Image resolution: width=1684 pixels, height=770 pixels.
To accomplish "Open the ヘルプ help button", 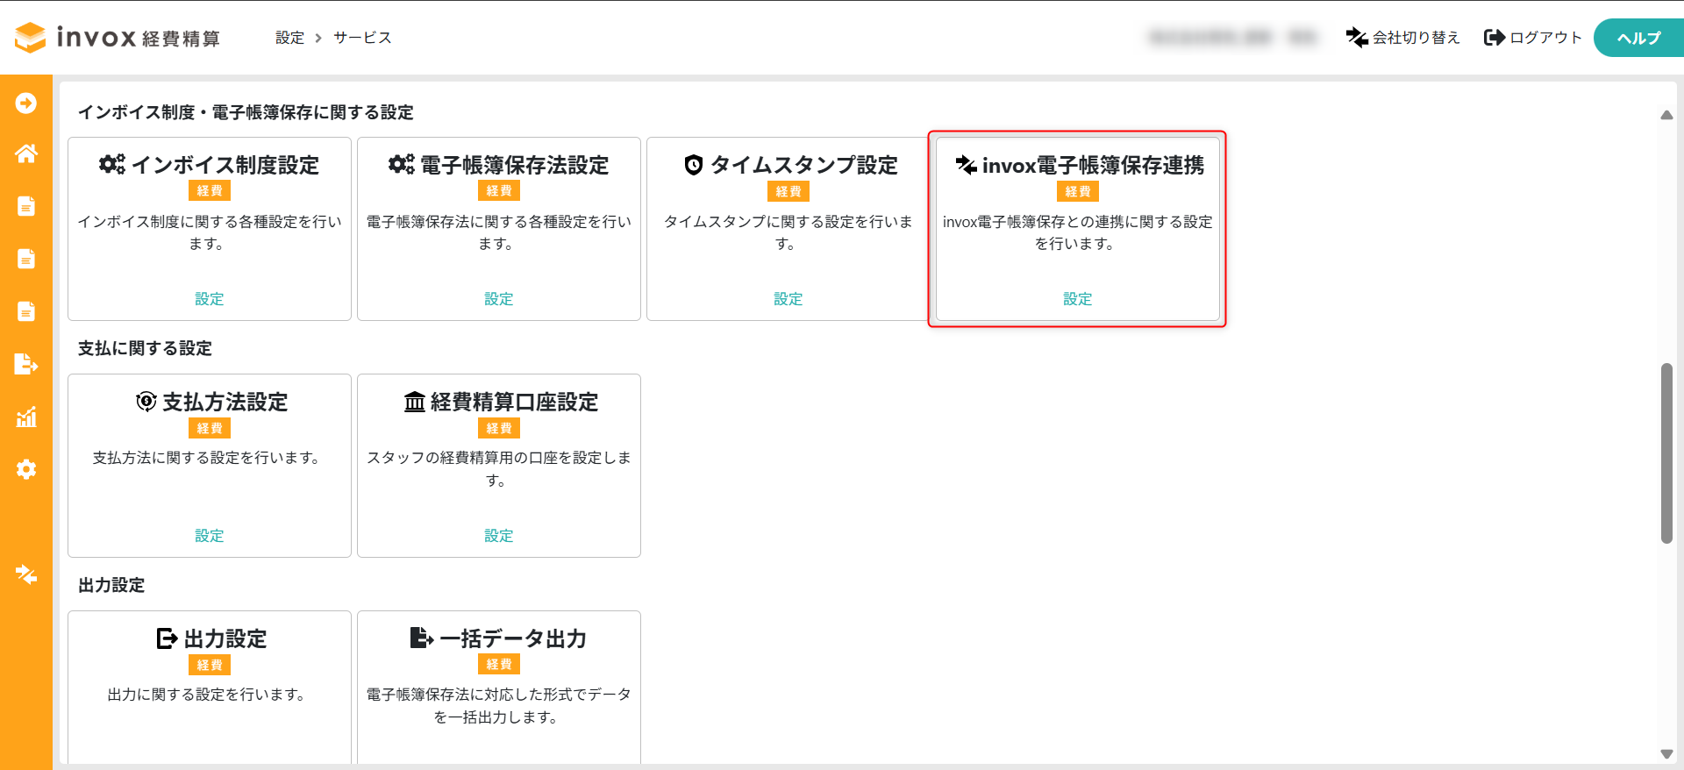I will point(1638,38).
